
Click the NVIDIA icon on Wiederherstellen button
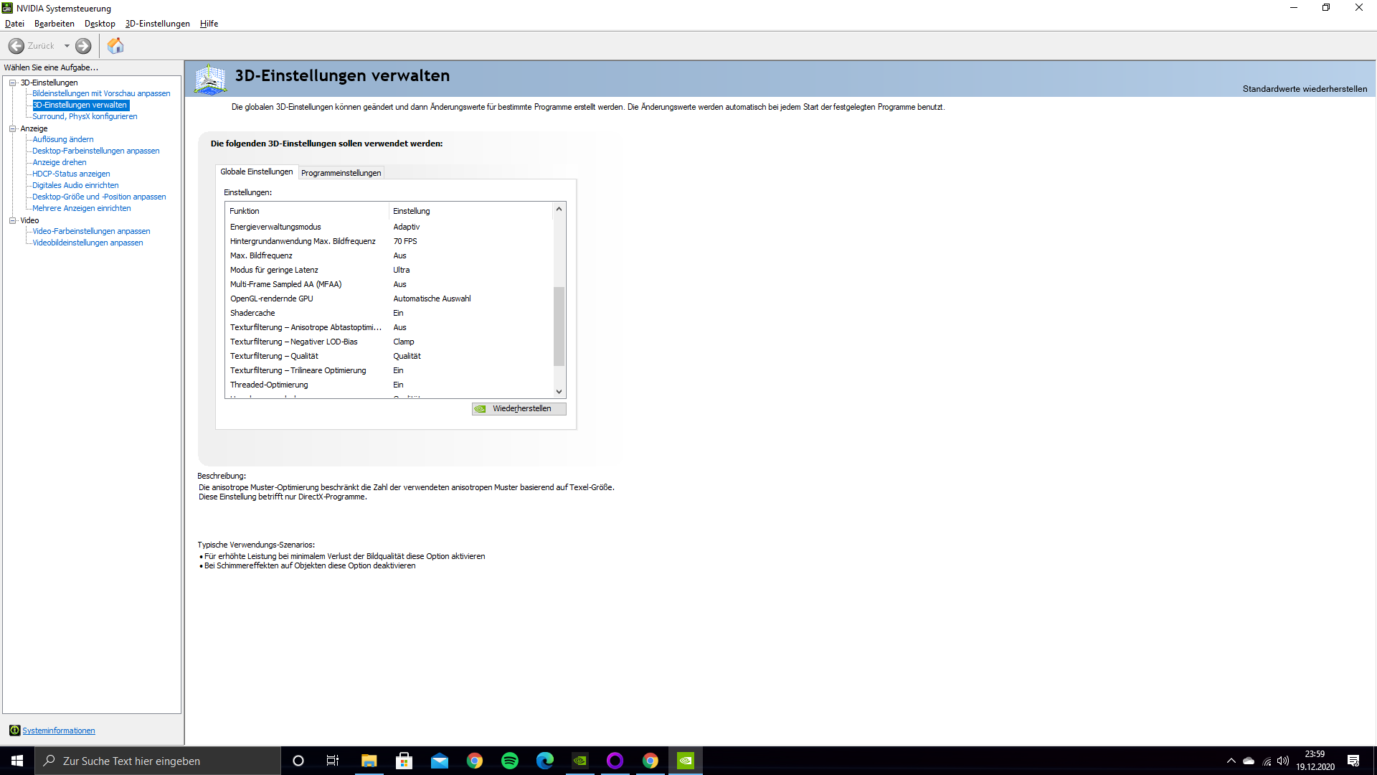click(x=481, y=409)
